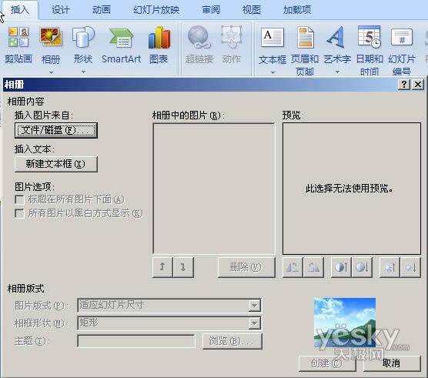Click the Create (创建) button
This screenshot has width=428, height=378.
pyautogui.click(x=327, y=363)
